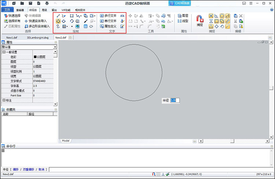Select the Rectangle drawing tool
The height and width of the screenshot is (179, 275).
click(x=71, y=16)
